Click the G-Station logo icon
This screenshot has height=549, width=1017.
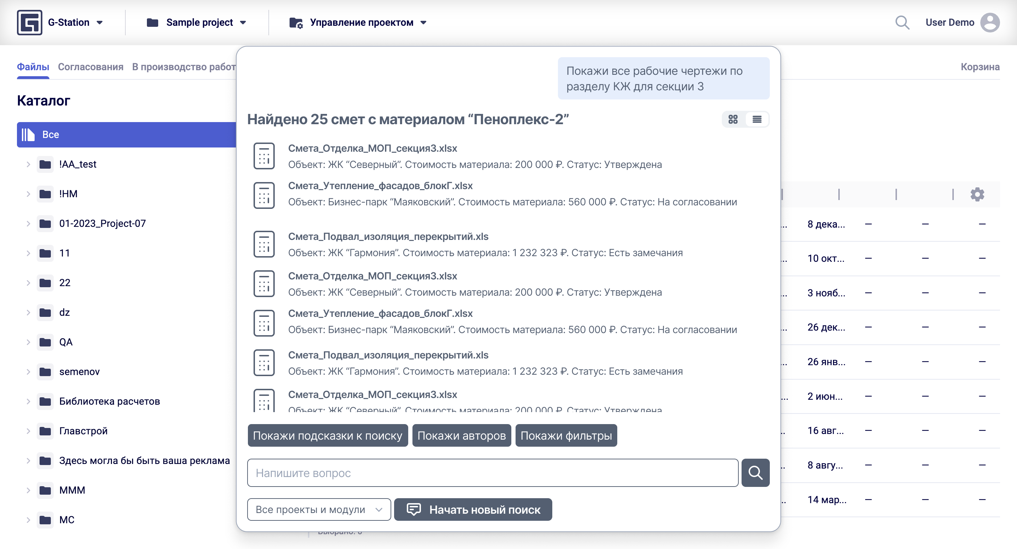pos(30,23)
